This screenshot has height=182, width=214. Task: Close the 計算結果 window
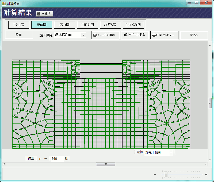[206, 3]
